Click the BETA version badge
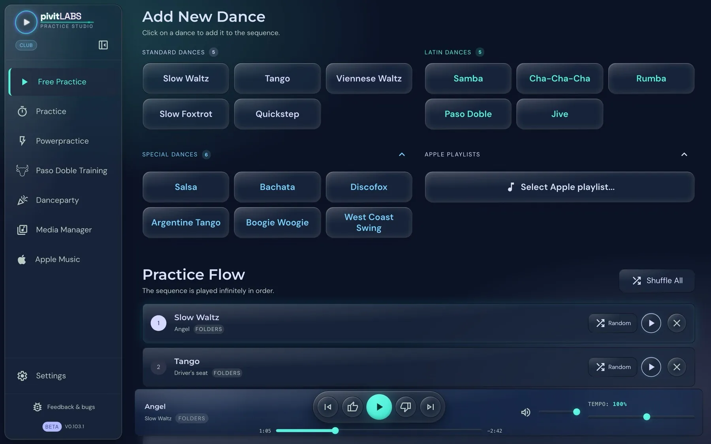 tap(52, 427)
